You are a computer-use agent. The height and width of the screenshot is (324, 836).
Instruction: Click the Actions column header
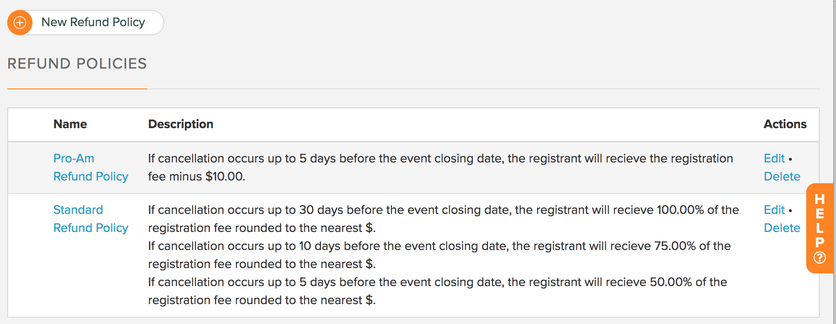(x=785, y=124)
